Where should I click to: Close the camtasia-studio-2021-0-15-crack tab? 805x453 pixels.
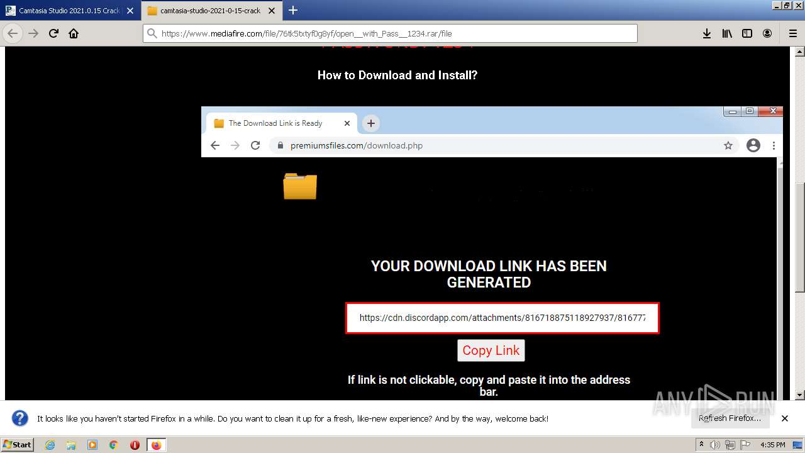272,11
